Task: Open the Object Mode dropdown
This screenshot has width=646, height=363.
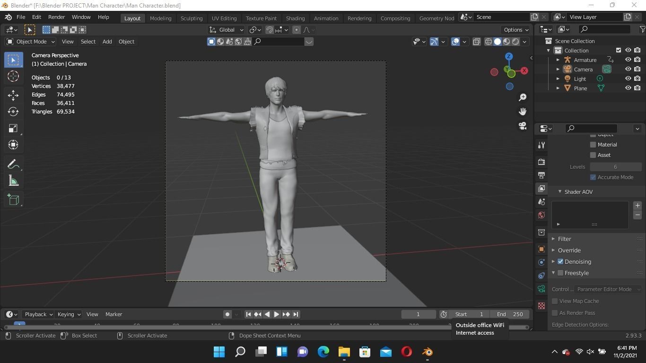Action: coord(31,42)
